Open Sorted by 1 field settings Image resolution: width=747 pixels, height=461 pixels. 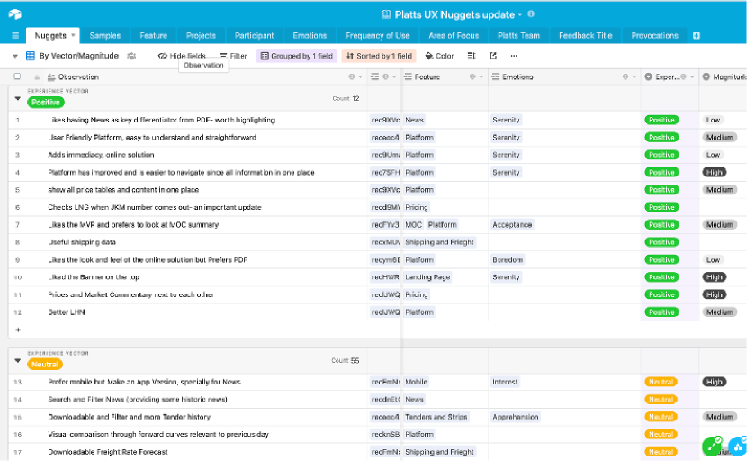pyautogui.click(x=379, y=56)
